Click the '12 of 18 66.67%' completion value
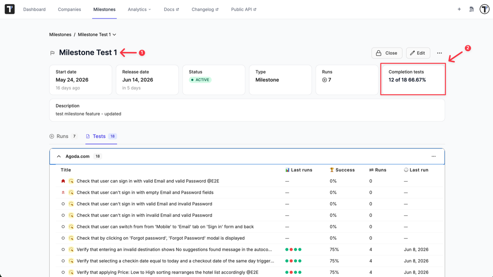The image size is (493, 277). tap(407, 80)
